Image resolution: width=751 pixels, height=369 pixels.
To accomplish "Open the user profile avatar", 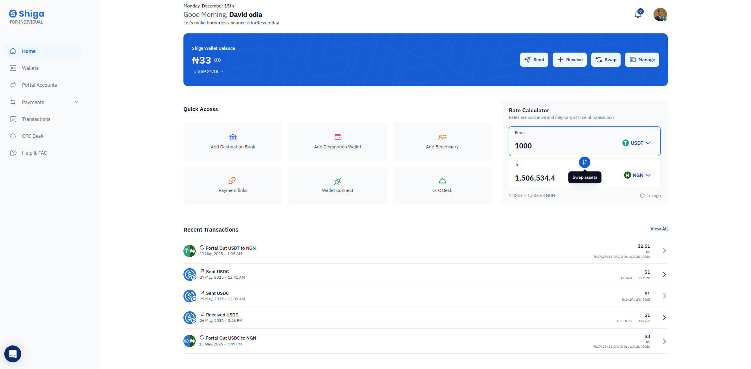I will 660,15.
